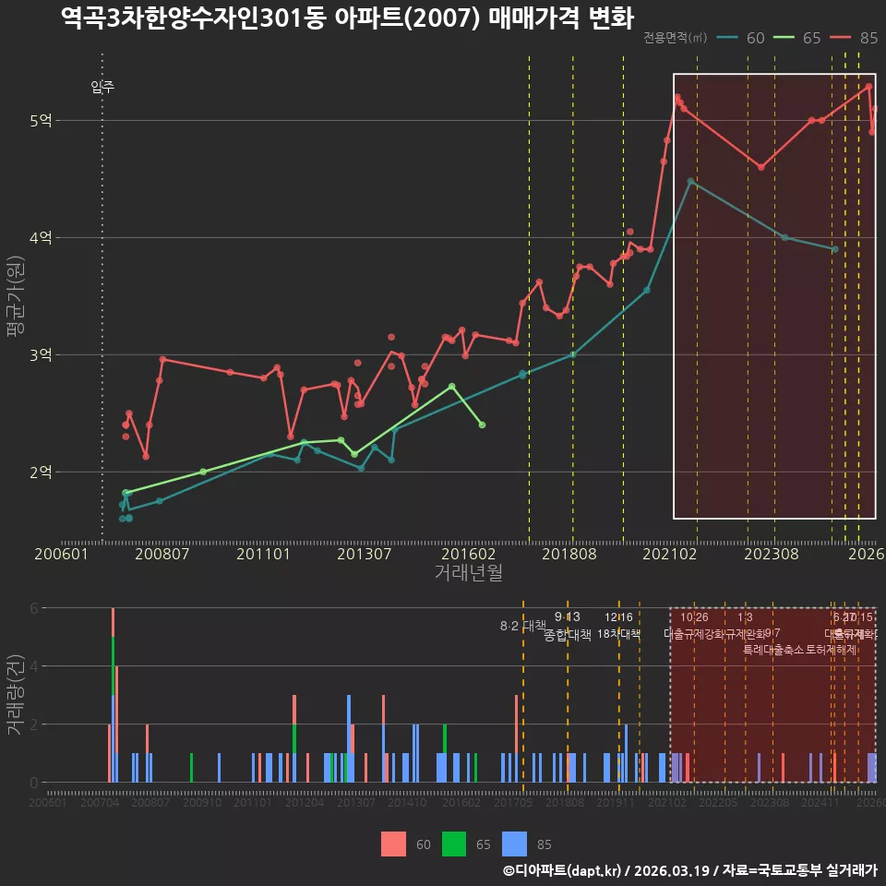Click the '5억' price axis label
The image size is (886, 886).
coord(41,120)
